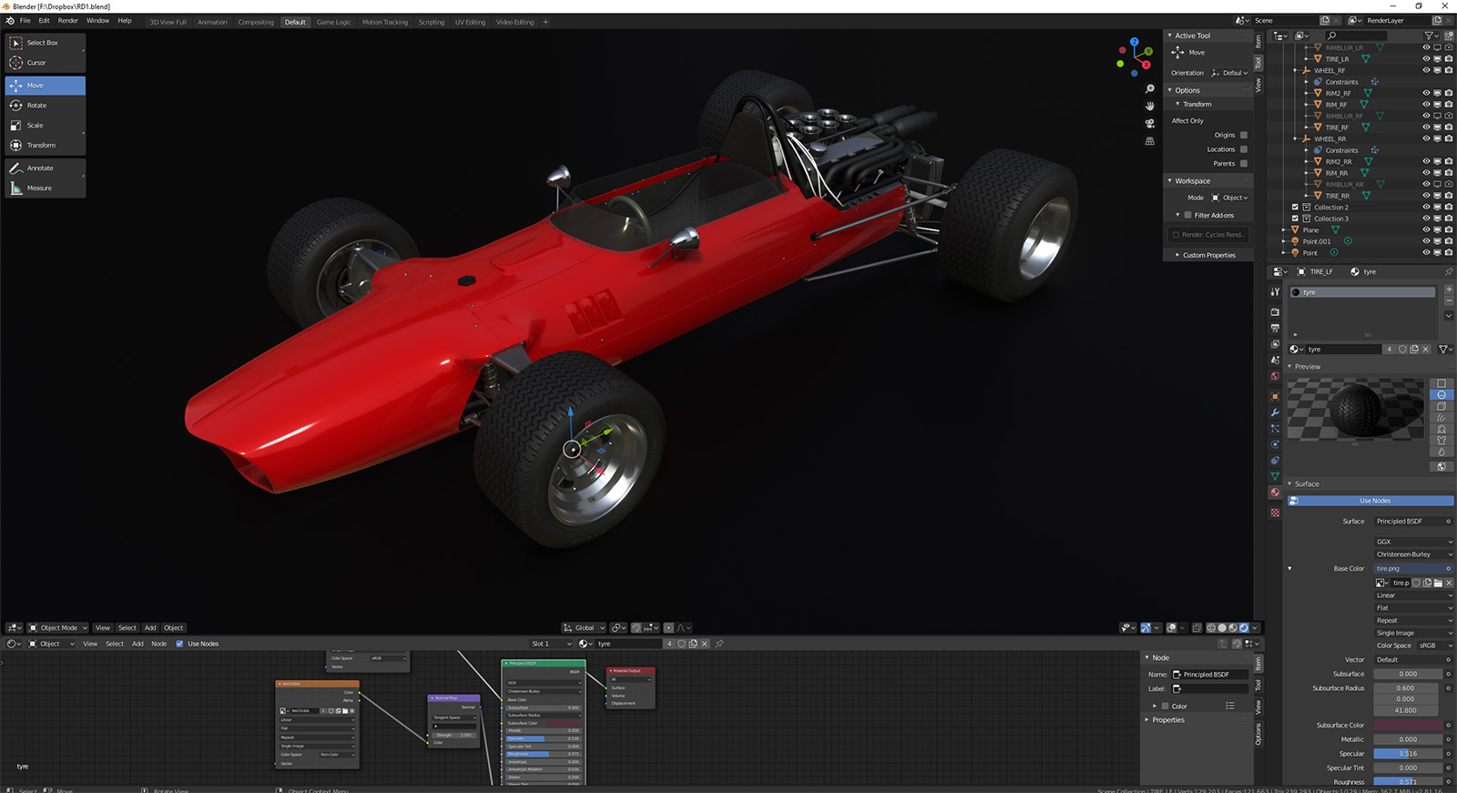Select the Transform tool
Viewport: 1457px width, 793px height.
tap(45, 146)
